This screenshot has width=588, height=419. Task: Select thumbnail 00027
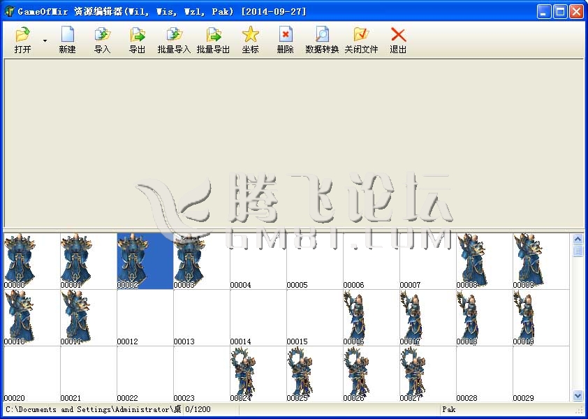[428, 374]
